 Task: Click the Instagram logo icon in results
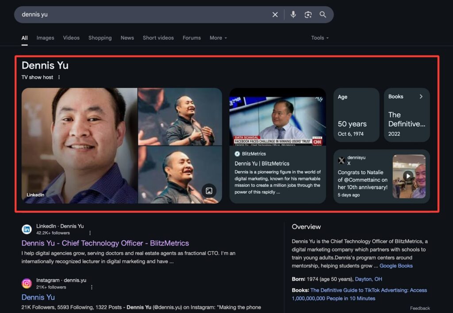27,283
